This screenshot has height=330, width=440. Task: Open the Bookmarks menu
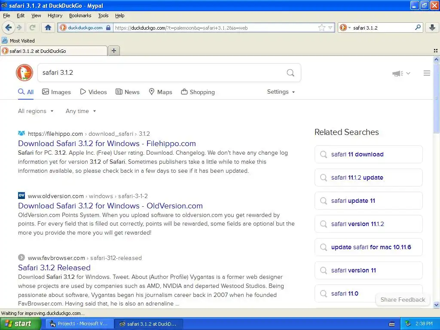80,15
